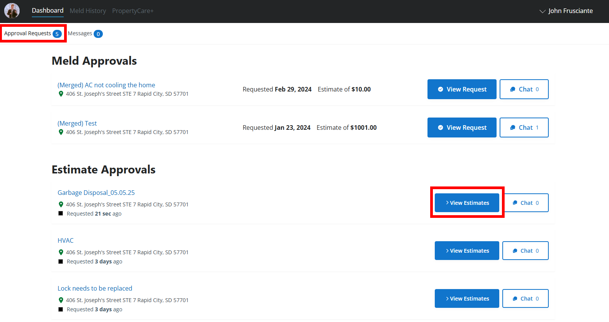609x322 pixels.
Task: Click checkmark icon on first View Request
Action: pos(441,89)
